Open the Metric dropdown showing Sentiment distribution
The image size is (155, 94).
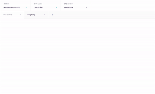(x=15, y=6)
